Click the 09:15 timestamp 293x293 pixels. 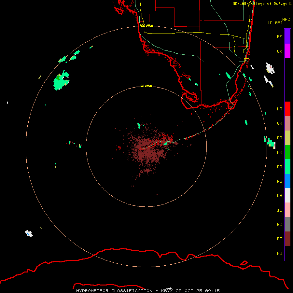click(x=212, y=291)
